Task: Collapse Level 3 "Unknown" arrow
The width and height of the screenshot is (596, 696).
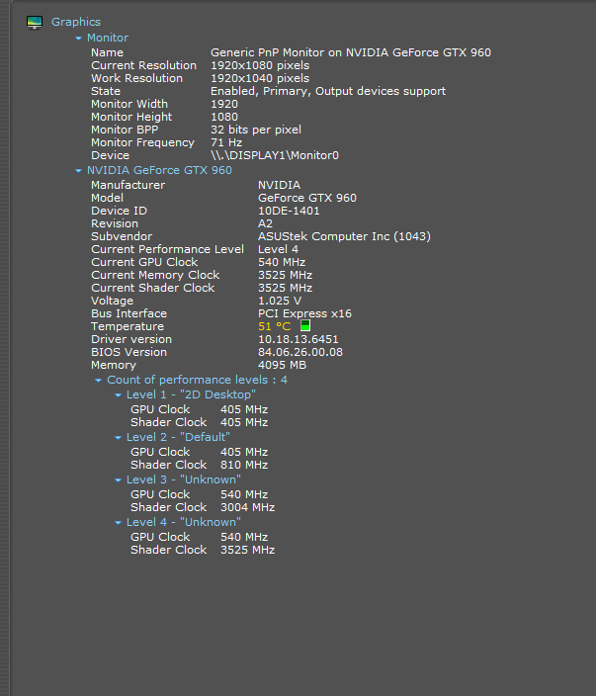Action: [118, 480]
